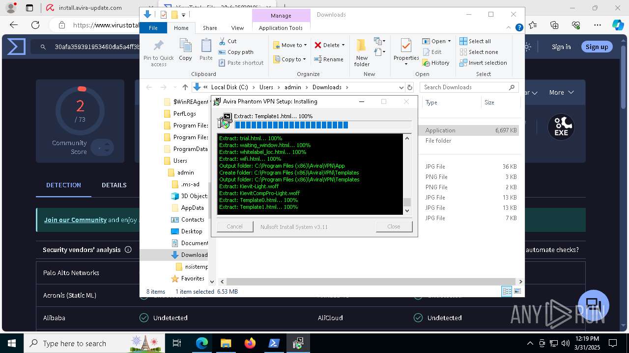Screen dimensions: 629x353
Task: Select the Favorites folder in tree
Action: tap(193, 278)
